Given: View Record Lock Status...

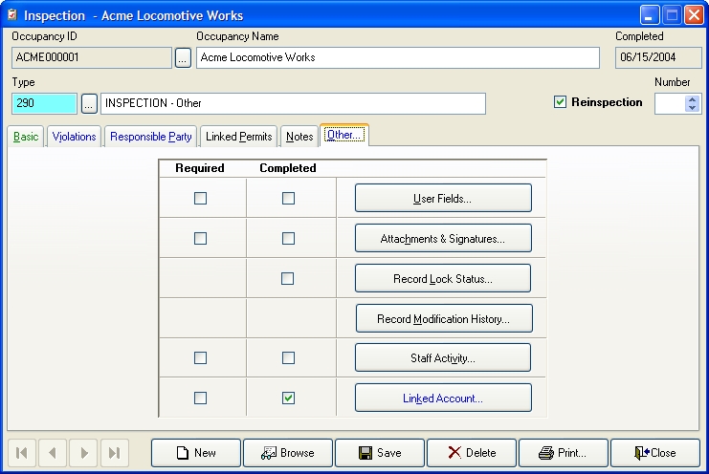Looking at the screenshot, I should point(443,278).
